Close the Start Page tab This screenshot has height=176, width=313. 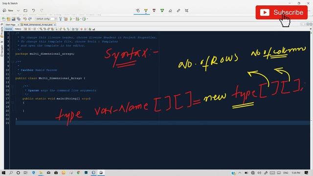18,25
